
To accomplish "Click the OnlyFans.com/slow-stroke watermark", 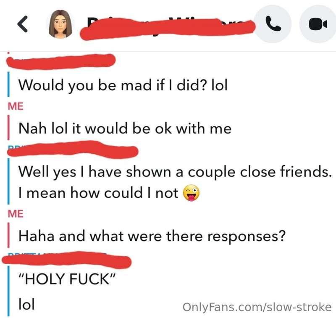I will 257,307.
